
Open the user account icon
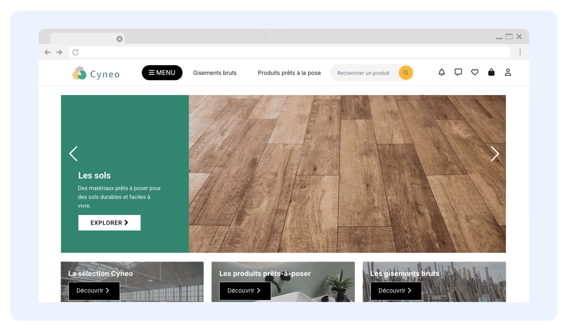(508, 72)
